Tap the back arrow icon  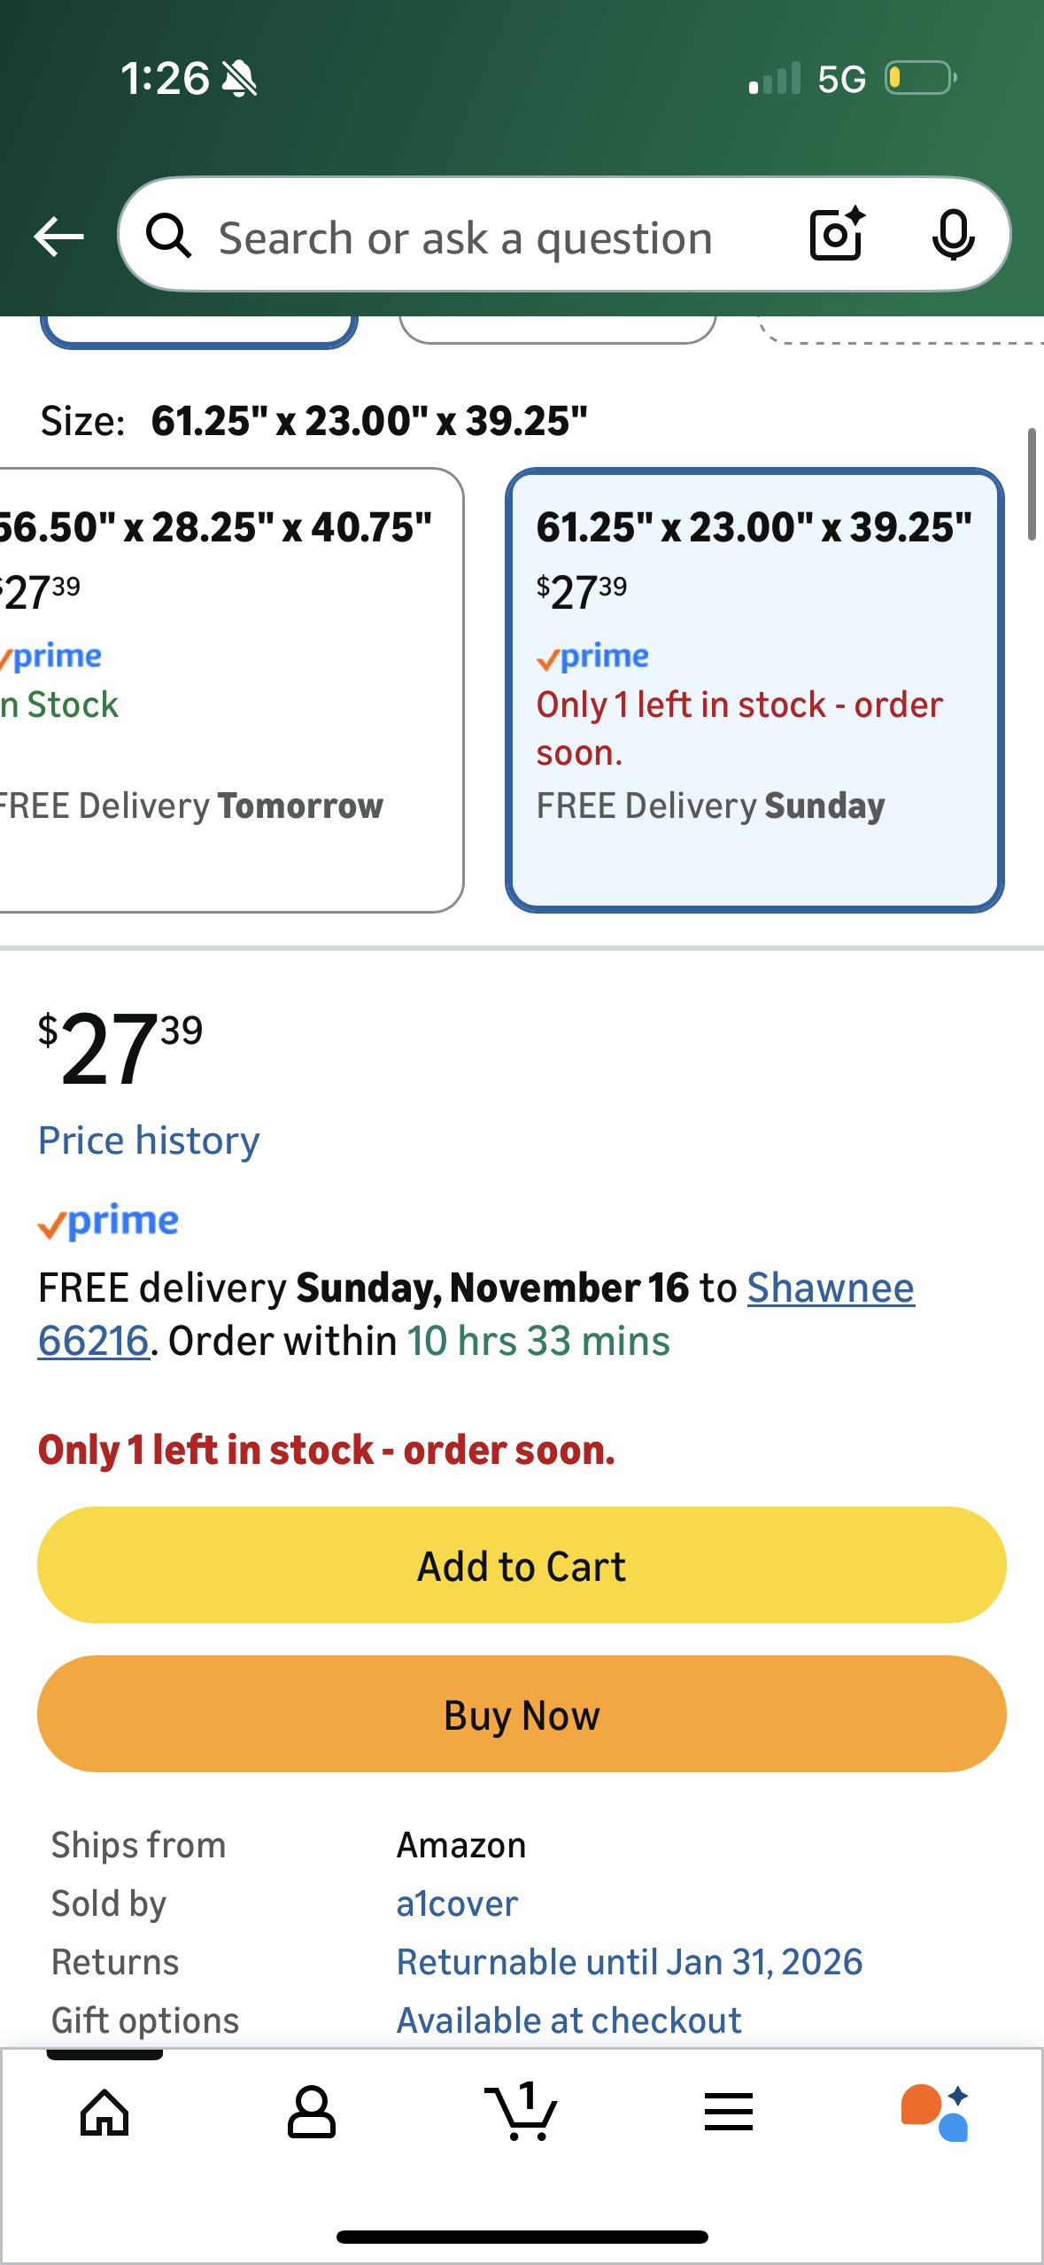tap(58, 237)
